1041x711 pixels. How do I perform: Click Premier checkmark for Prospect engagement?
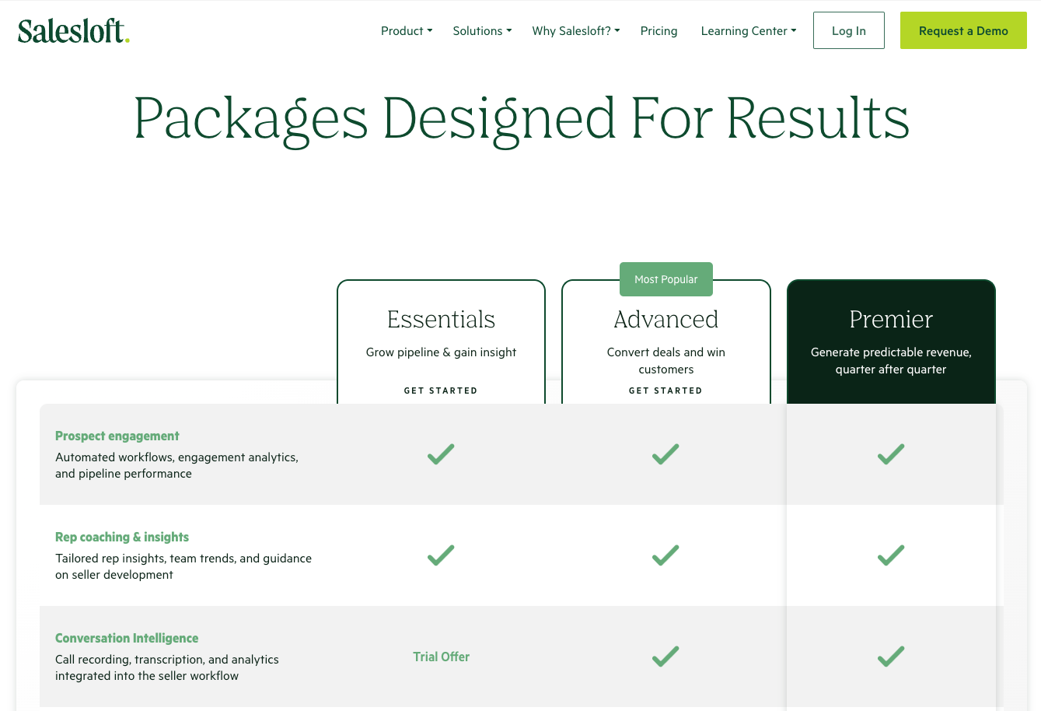coord(891,454)
